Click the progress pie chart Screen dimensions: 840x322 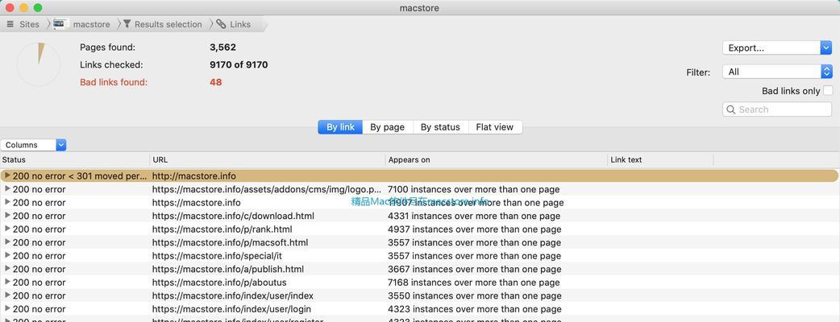(x=39, y=64)
